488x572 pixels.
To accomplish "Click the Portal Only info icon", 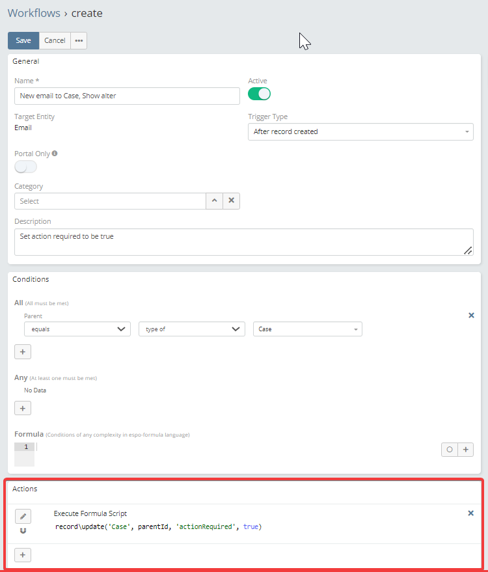I will pos(55,154).
